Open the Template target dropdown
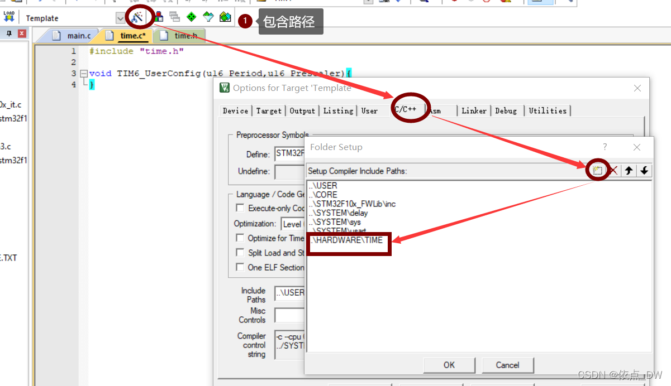Screen dimensions: 671x386 click(x=120, y=18)
